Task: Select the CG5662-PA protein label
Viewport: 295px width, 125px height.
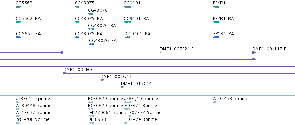Action: [28, 34]
